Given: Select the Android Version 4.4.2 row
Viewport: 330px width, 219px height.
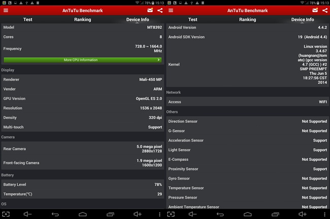Looking at the screenshot, I should 248,27.
